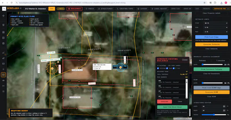
Task: Open the Rear setback dropdown
Action: pos(216,32)
